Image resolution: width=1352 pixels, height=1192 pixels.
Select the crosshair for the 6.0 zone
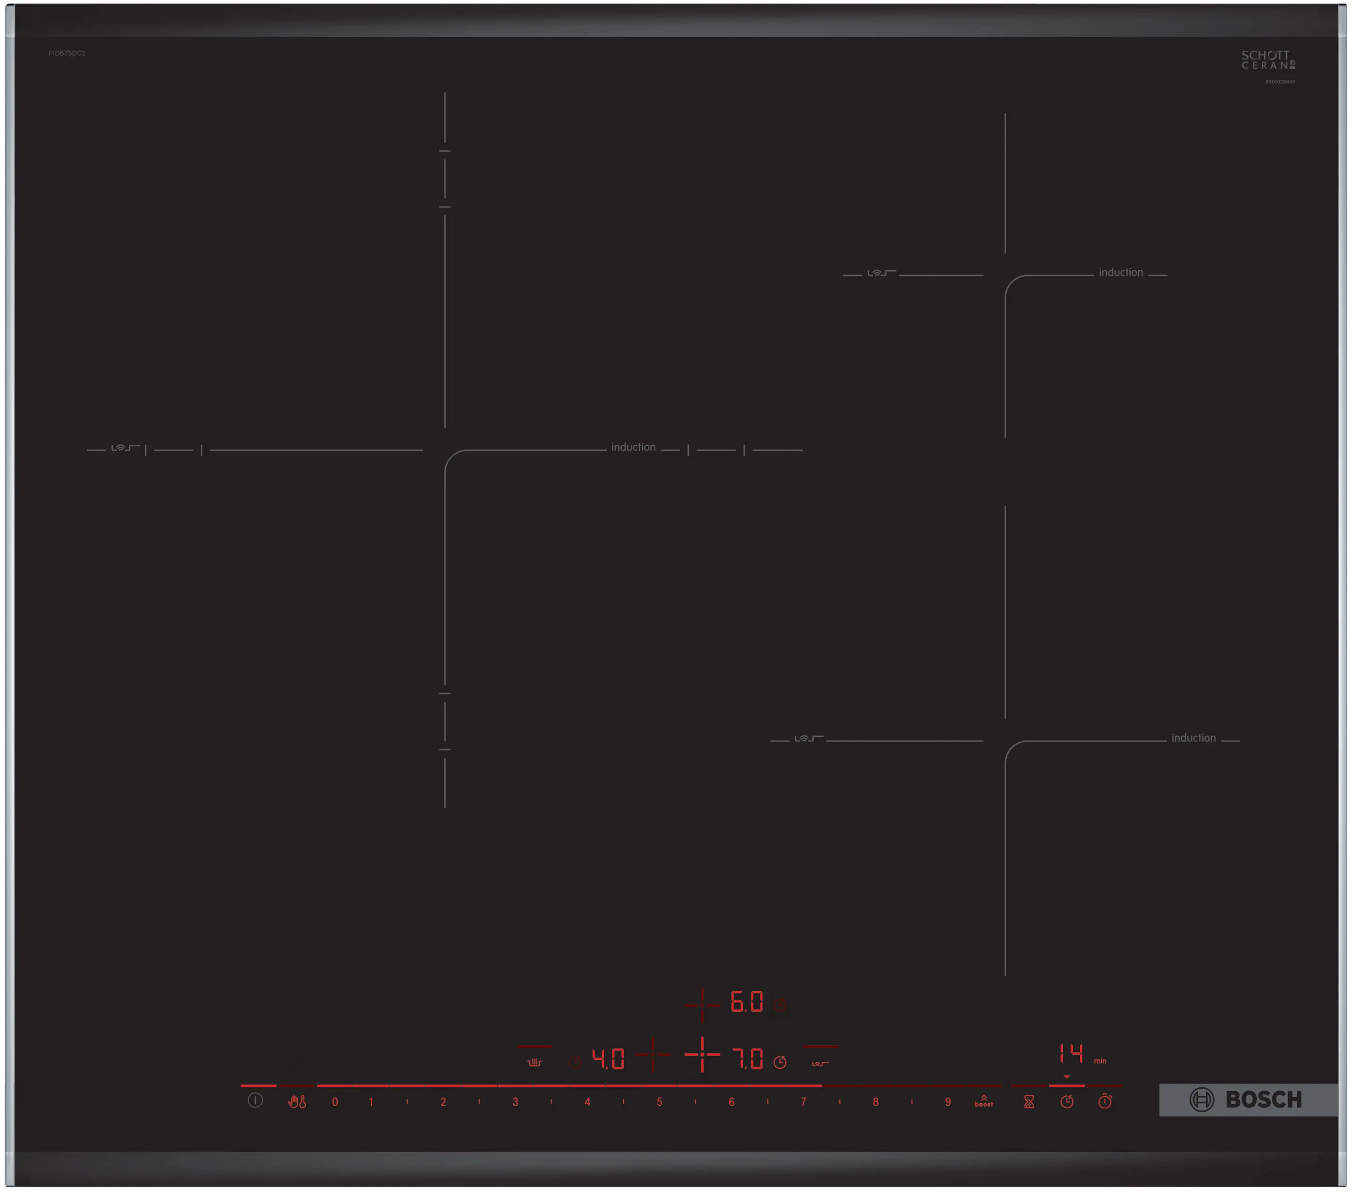click(x=702, y=1006)
